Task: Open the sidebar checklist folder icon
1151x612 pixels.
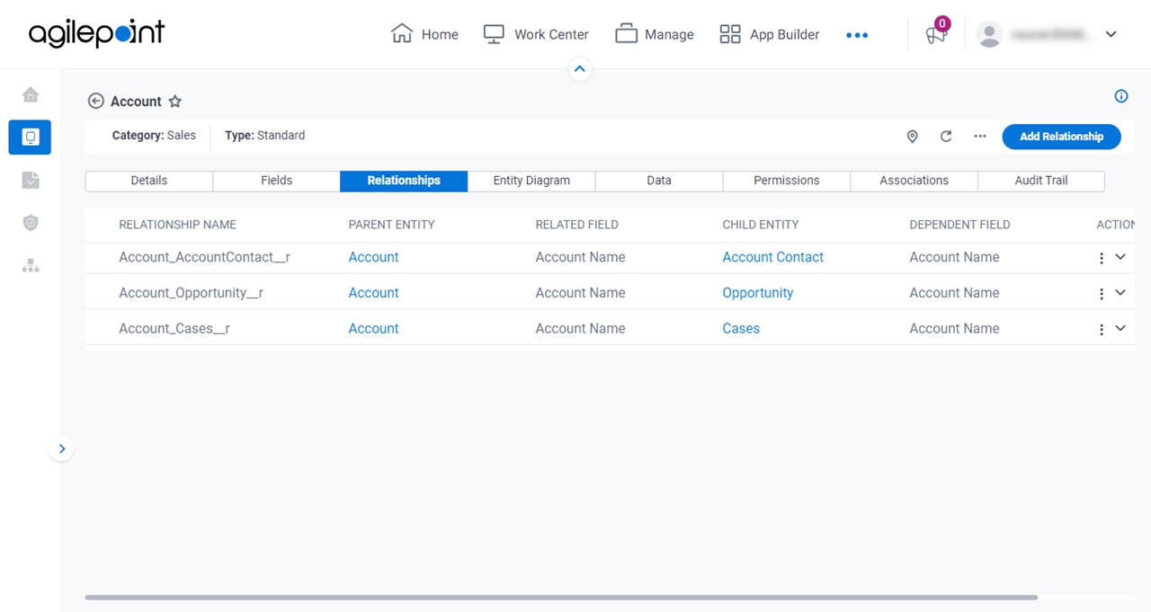Action: [x=31, y=180]
